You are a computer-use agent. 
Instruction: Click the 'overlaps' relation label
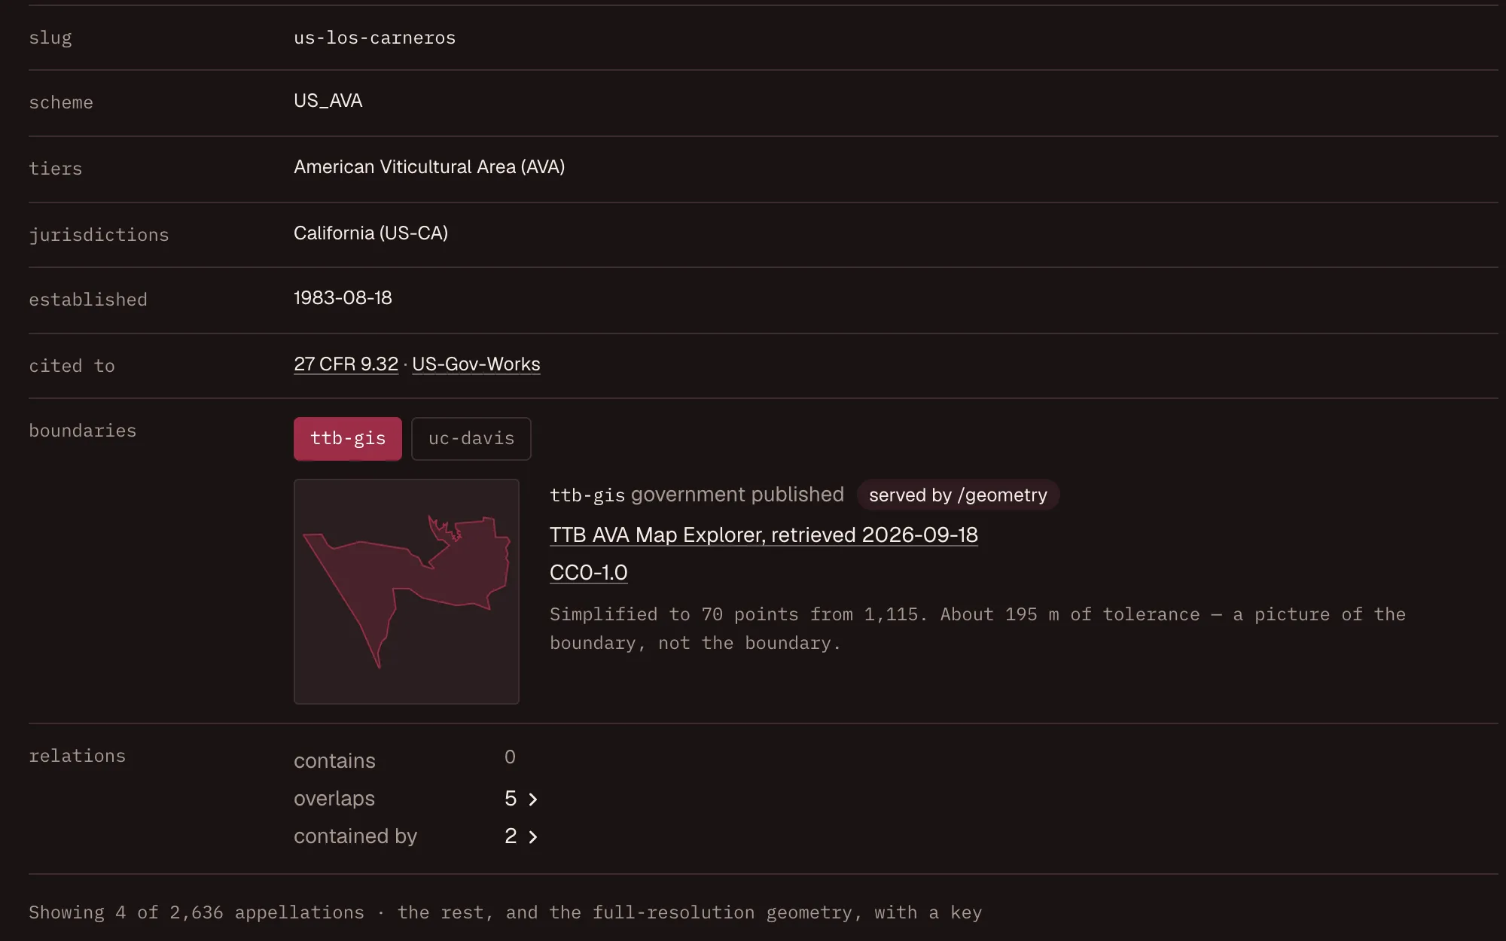(x=334, y=799)
